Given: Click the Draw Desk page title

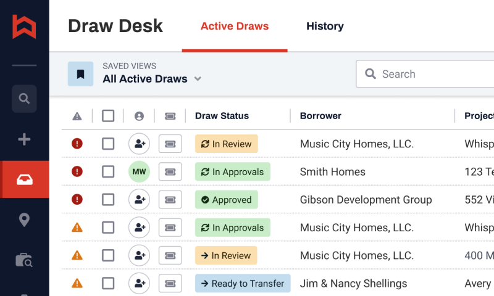Looking at the screenshot, I should [115, 26].
